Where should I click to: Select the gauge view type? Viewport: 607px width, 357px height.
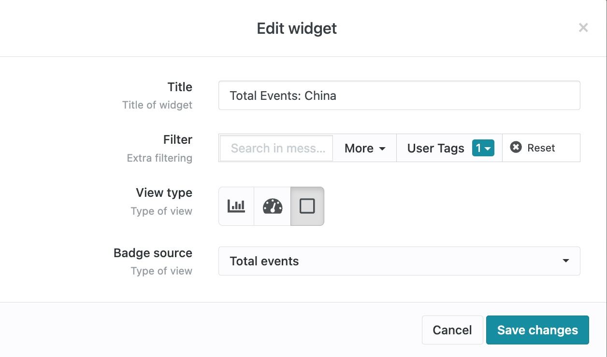click(272, 206)
